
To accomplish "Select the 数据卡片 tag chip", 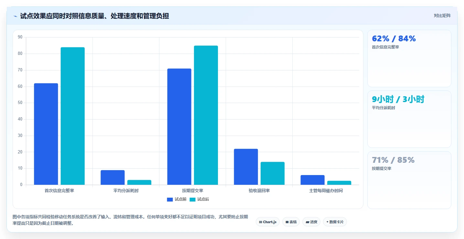I will 335,222.
